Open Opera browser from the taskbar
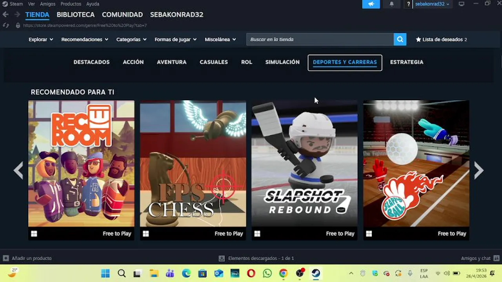The height and width of the screenshot is (282, 502). 251,273
